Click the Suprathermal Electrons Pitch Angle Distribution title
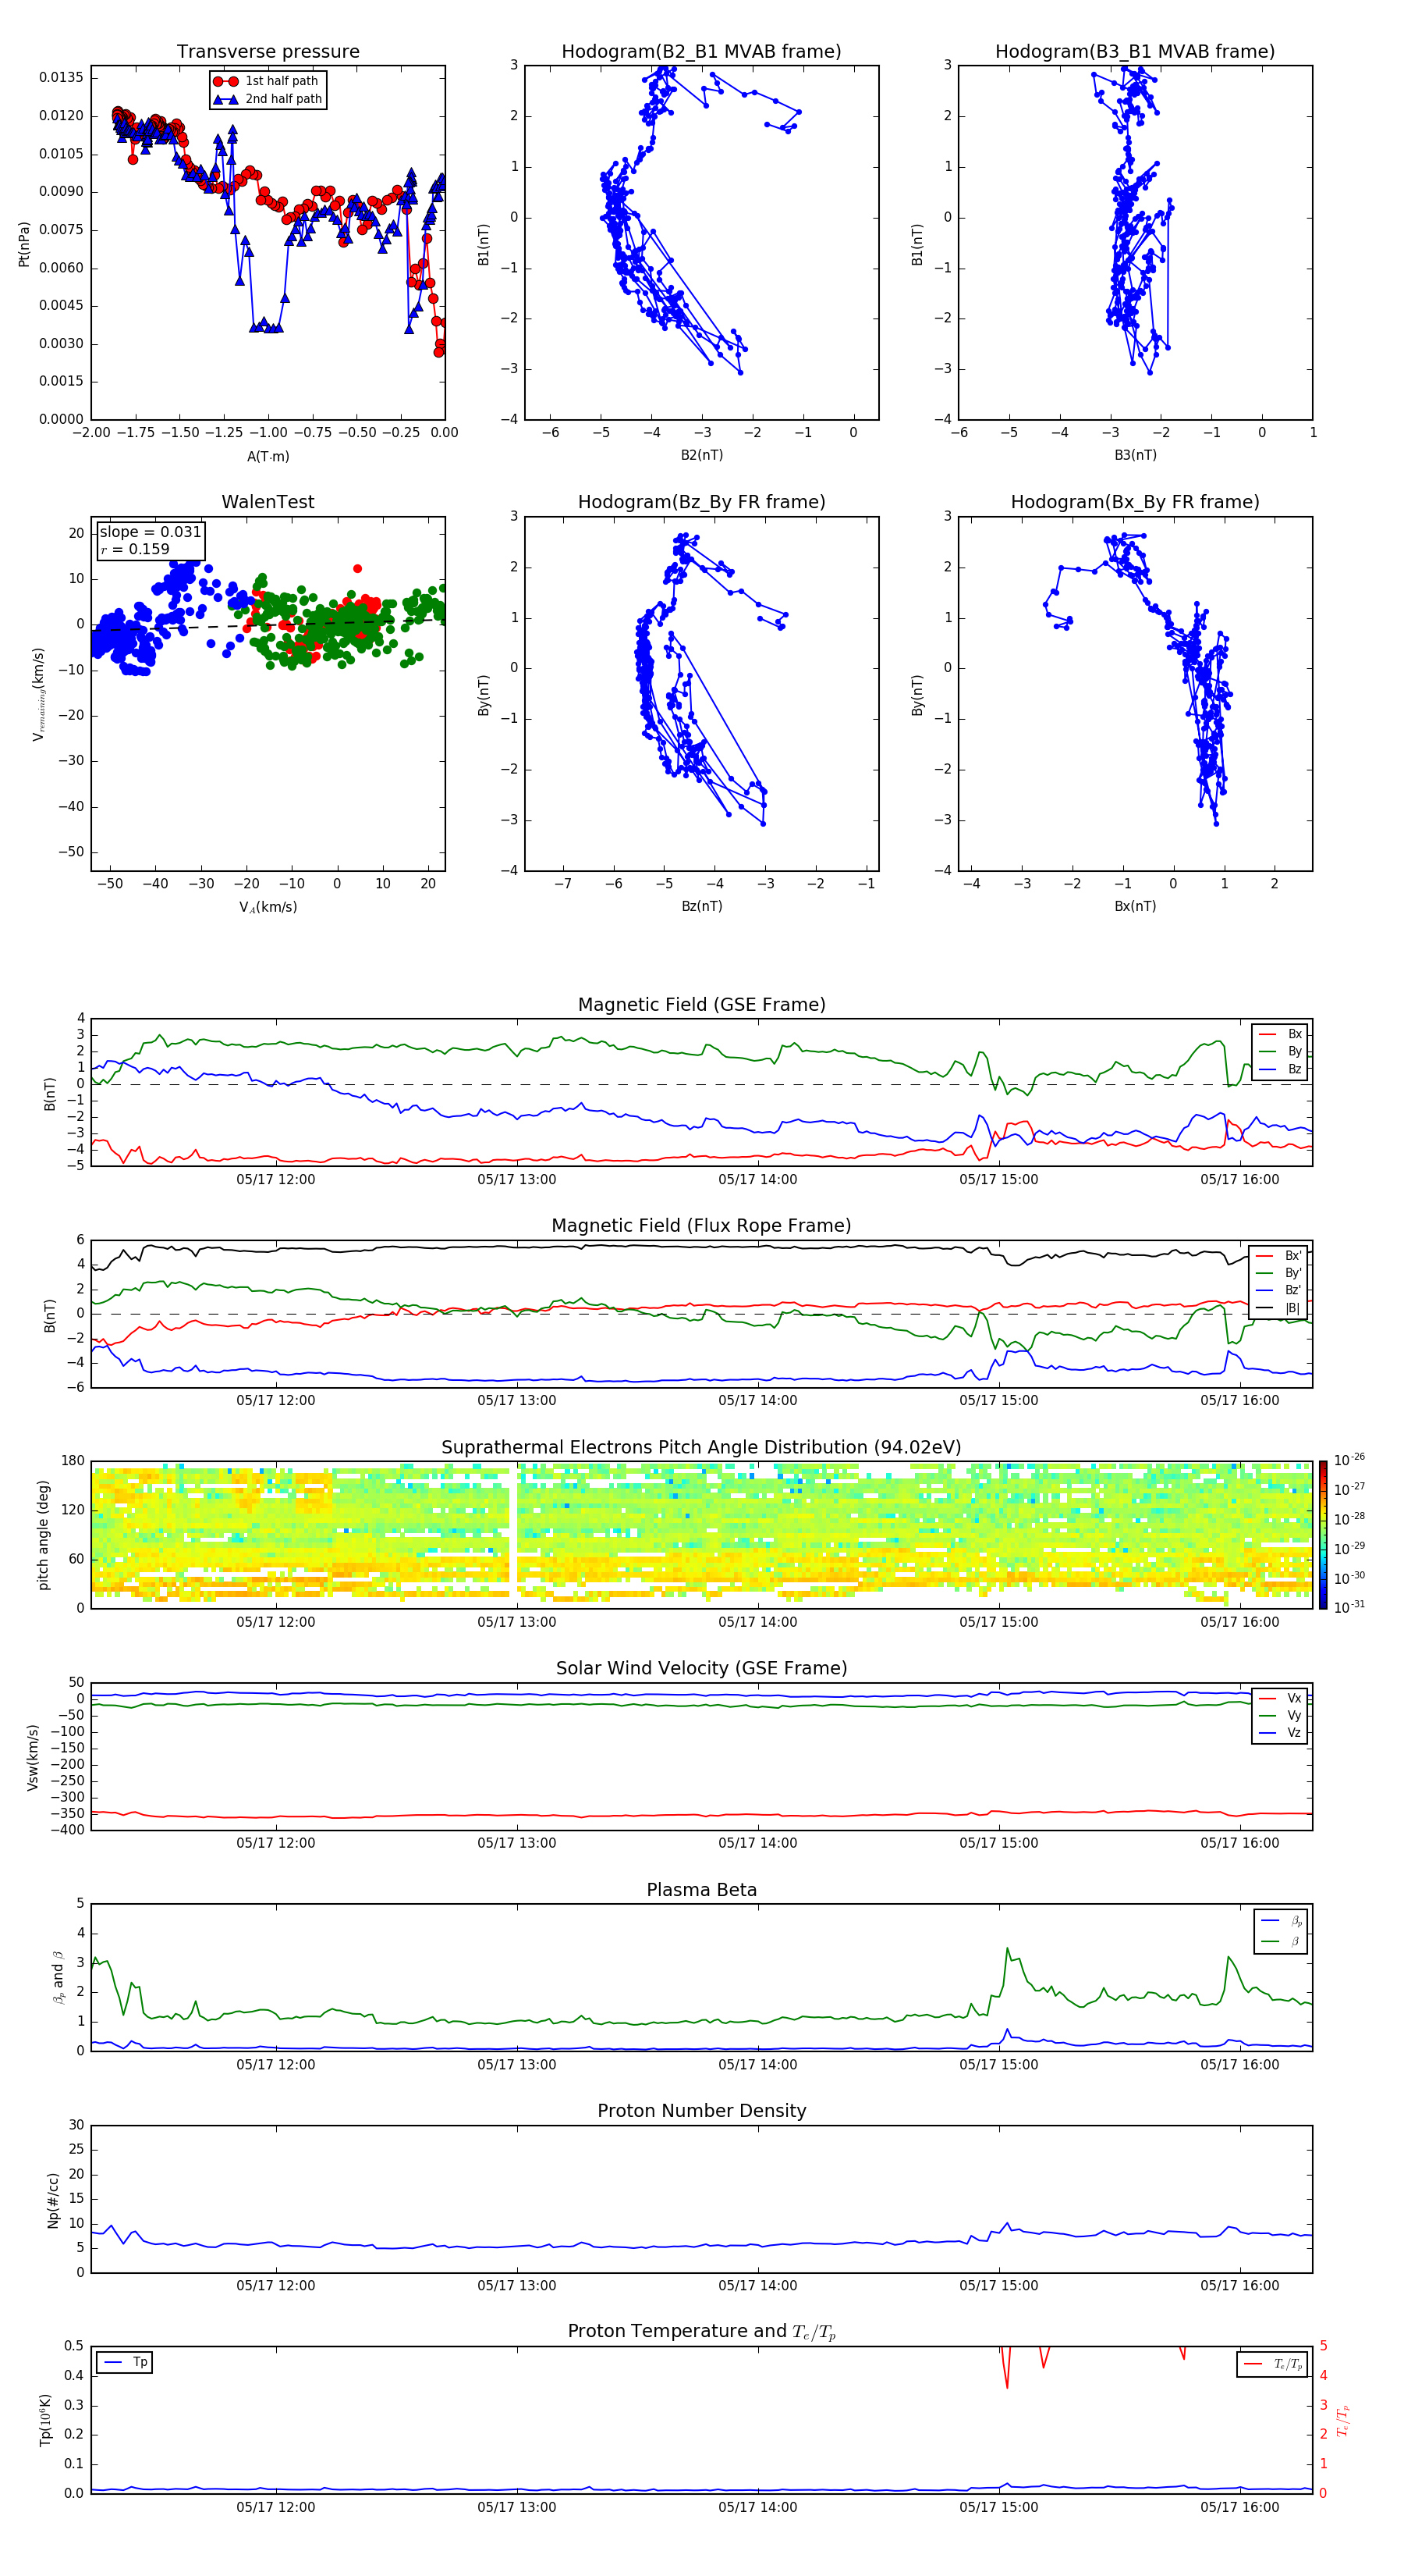Image resolution: width=1404 pixels, height=2576 pixels. (701, 1448)
